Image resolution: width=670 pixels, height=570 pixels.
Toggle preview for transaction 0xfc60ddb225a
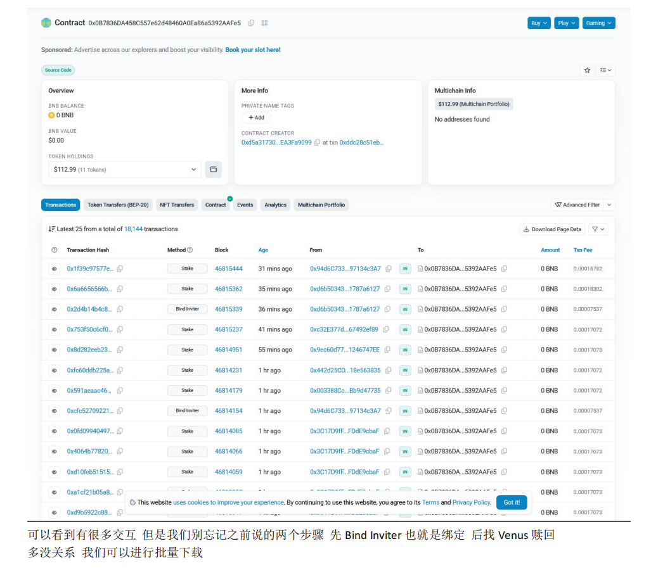point(54,370)
